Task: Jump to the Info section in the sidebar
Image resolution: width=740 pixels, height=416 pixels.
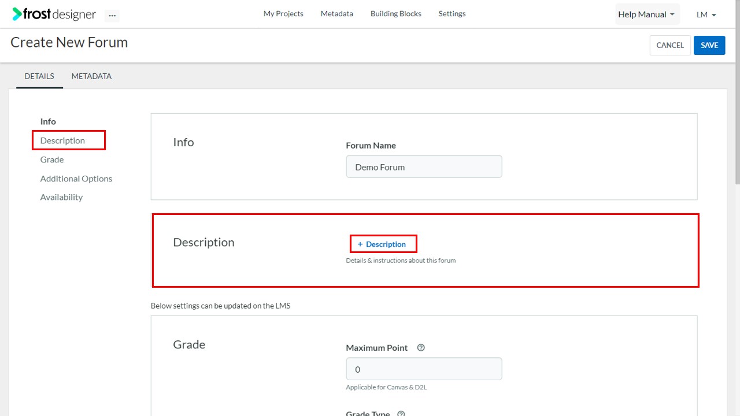Action: [48, 121]
